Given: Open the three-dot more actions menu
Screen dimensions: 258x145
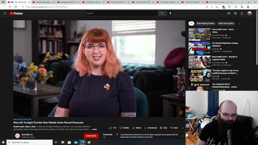Looking at the screenshot, I should coord(183,128).
